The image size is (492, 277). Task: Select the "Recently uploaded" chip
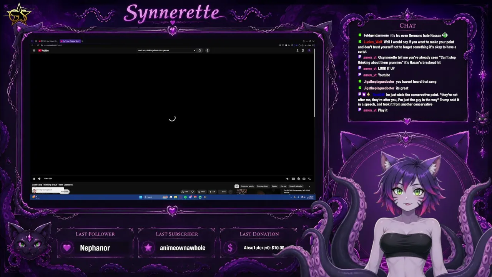pyautogui.click(x=296, y=186)
